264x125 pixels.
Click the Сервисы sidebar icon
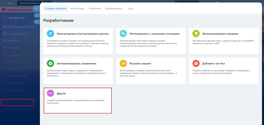pos(5,55)
